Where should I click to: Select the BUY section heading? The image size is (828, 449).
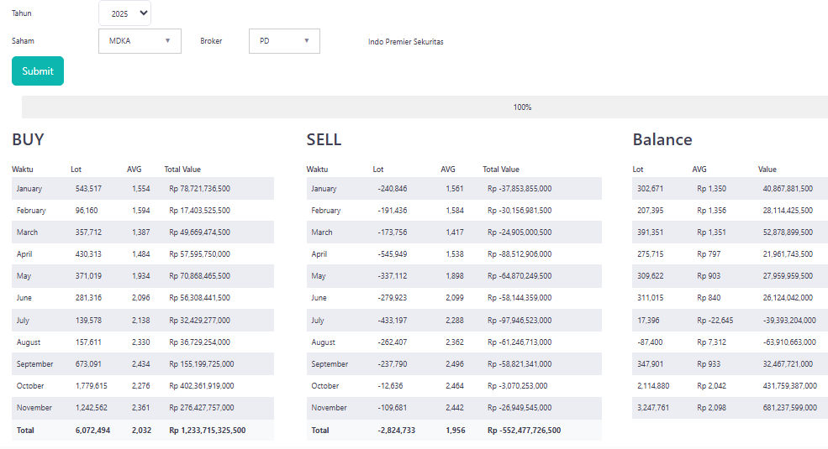pos(28,140)
